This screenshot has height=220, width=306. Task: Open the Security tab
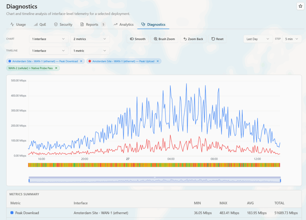coord(63,24)
